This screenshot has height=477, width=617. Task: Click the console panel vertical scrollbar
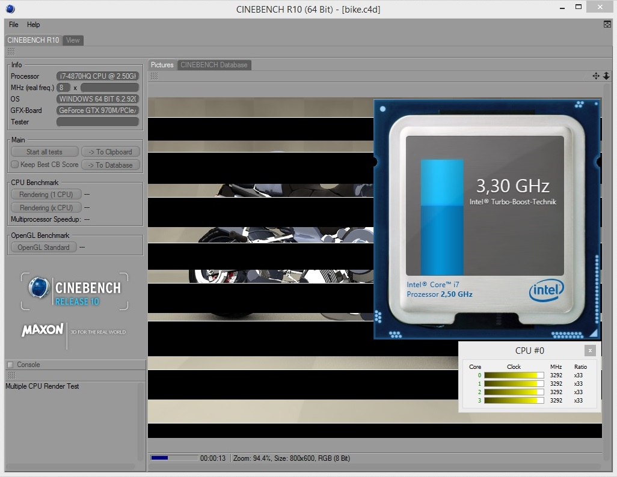pyautogui.click(x=141, y=421)
